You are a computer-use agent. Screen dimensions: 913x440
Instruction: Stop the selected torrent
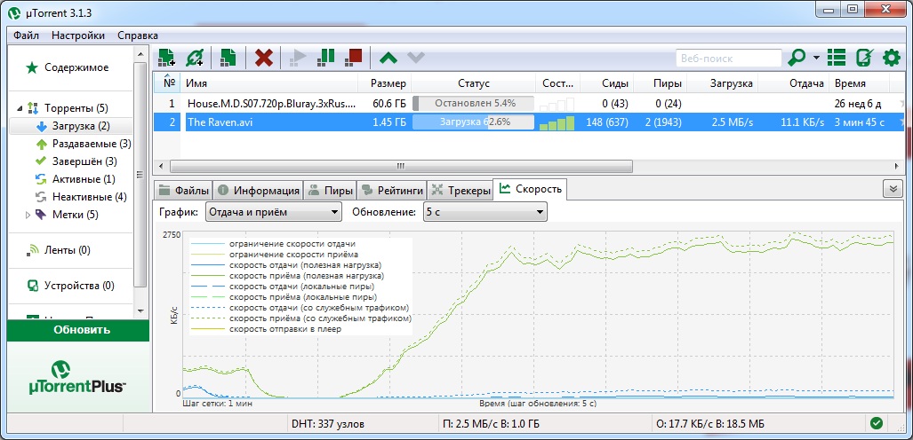point(353,59)
